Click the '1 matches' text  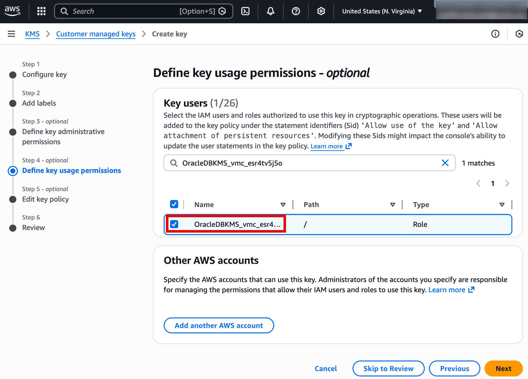click(x=478, y=163)
